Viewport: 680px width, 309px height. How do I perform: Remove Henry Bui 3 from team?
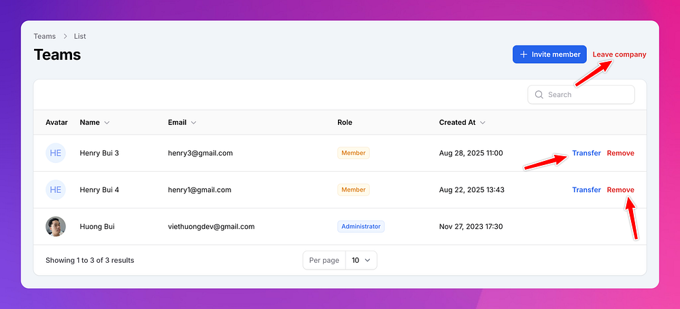tap(620, 153)
